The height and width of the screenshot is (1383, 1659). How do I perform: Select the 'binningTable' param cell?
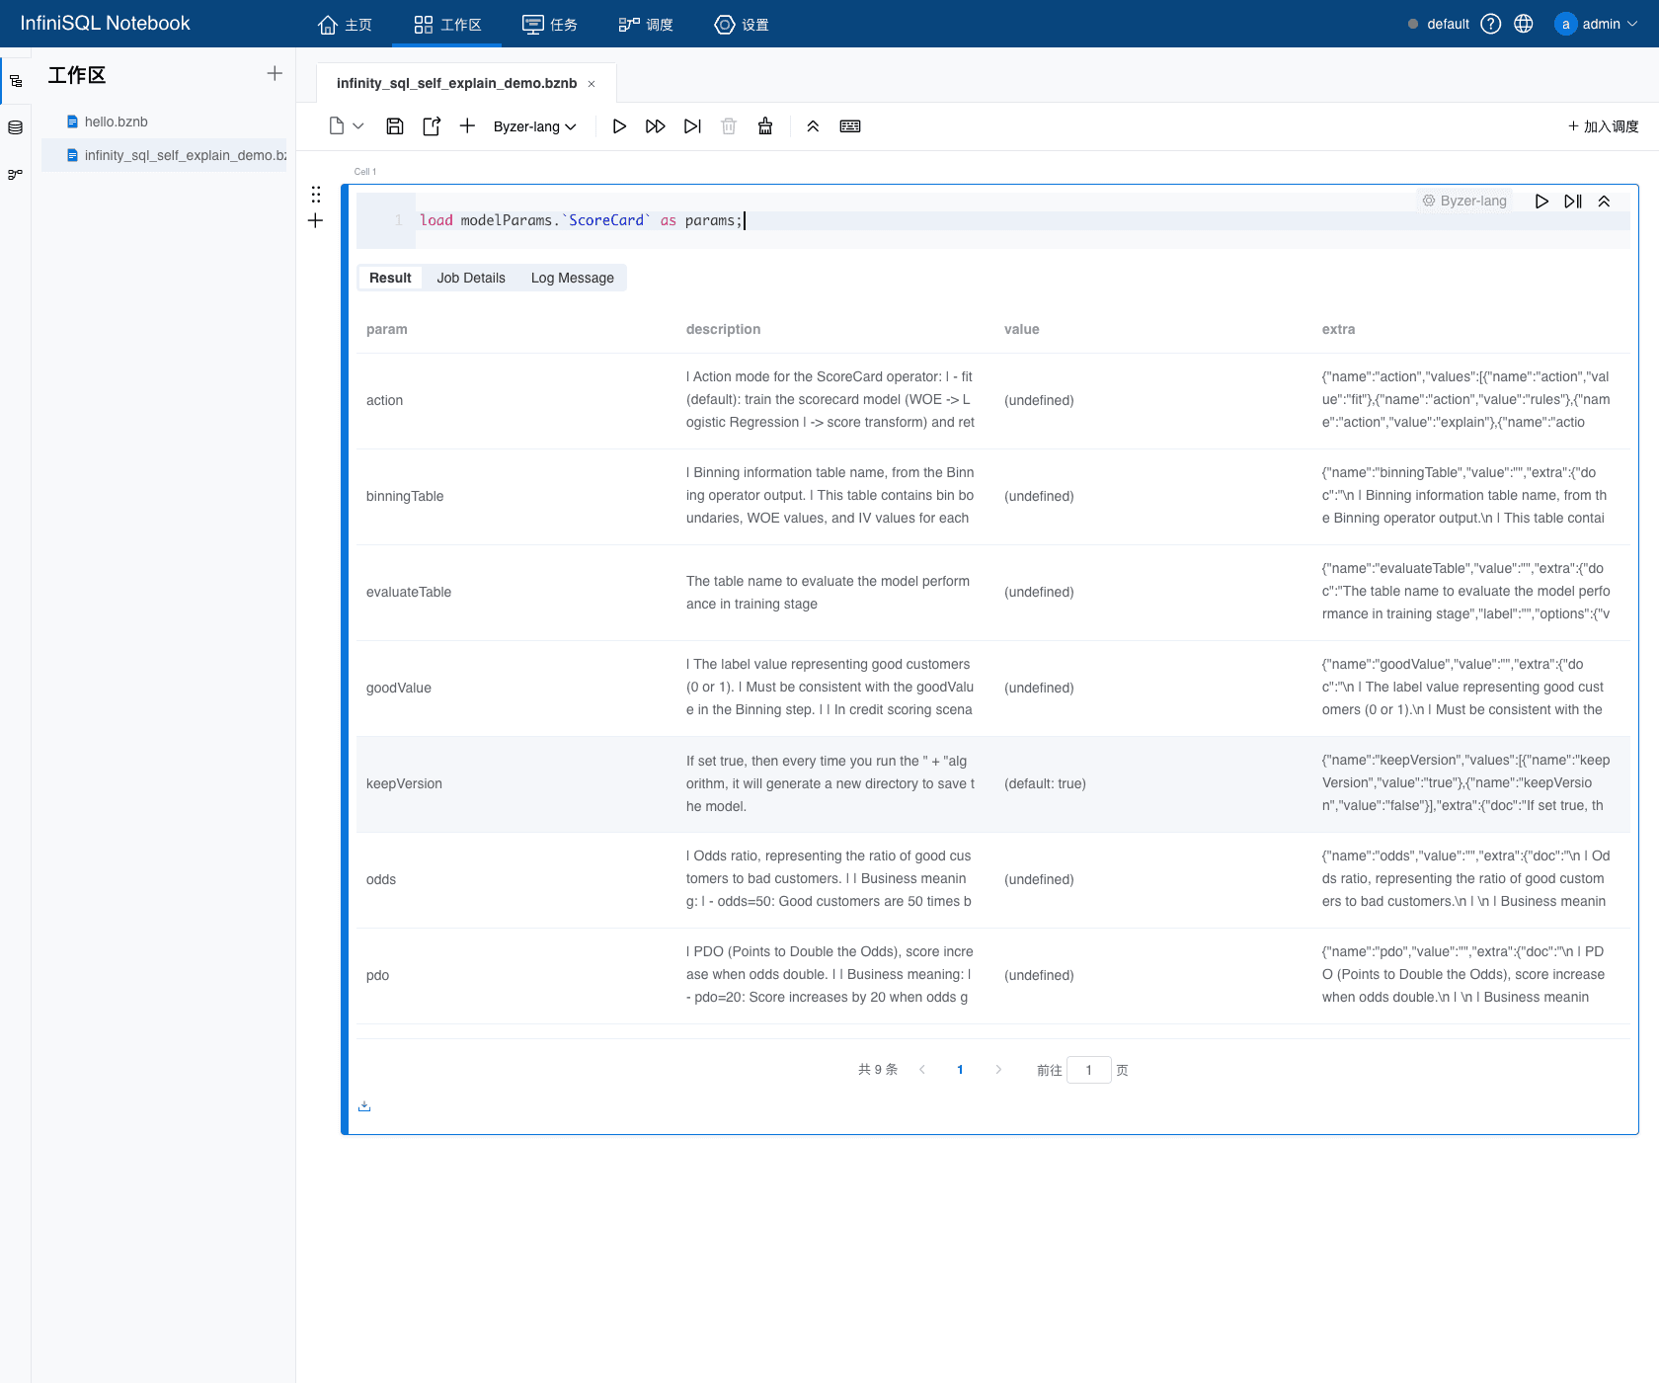[405, 496]
